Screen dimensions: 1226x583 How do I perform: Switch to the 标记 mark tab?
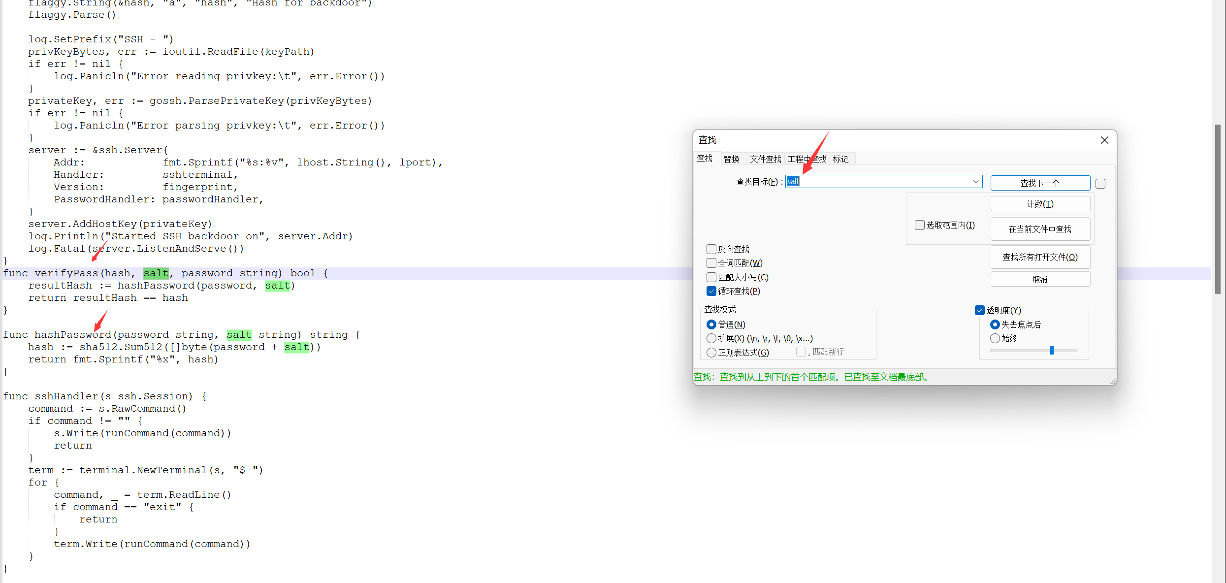pos(840,159)
